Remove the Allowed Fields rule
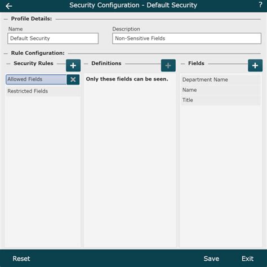The height and width of the screenshot is (267, 267). click(73, 79)
